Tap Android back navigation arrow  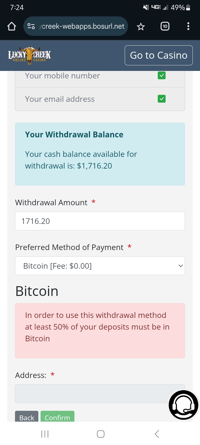point(157,434)
